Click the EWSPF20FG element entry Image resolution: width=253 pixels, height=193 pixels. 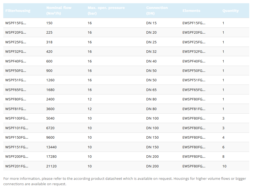pyautogui.click(x=194, y=33)
